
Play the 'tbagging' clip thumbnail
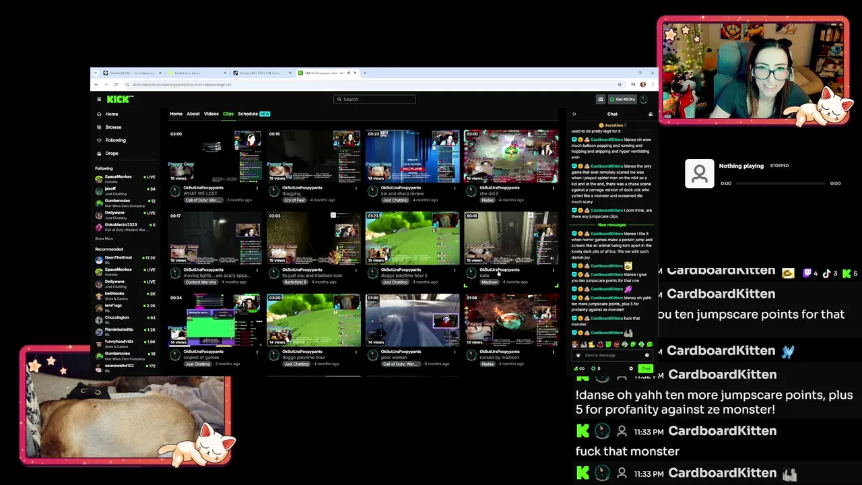[x=313, y=156]
